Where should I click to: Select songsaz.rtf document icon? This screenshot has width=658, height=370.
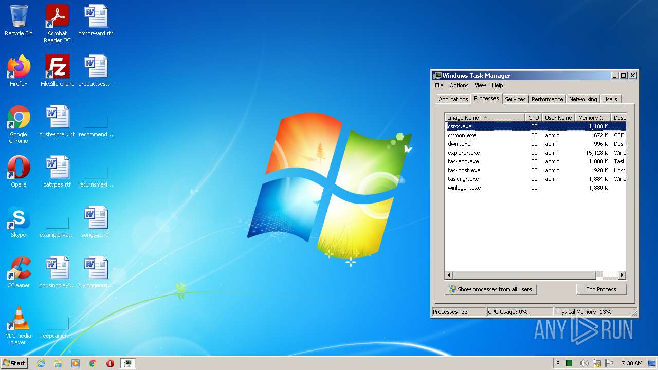(x=96, y=222)
